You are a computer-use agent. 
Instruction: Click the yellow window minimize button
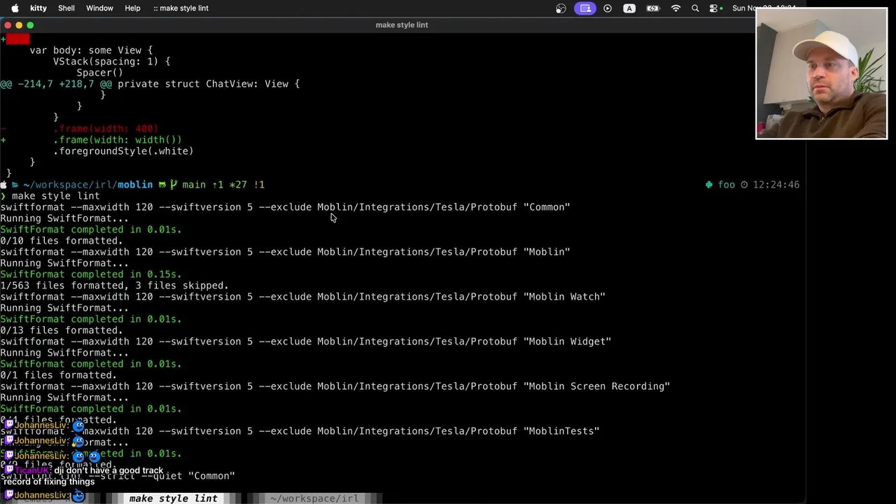19,25
